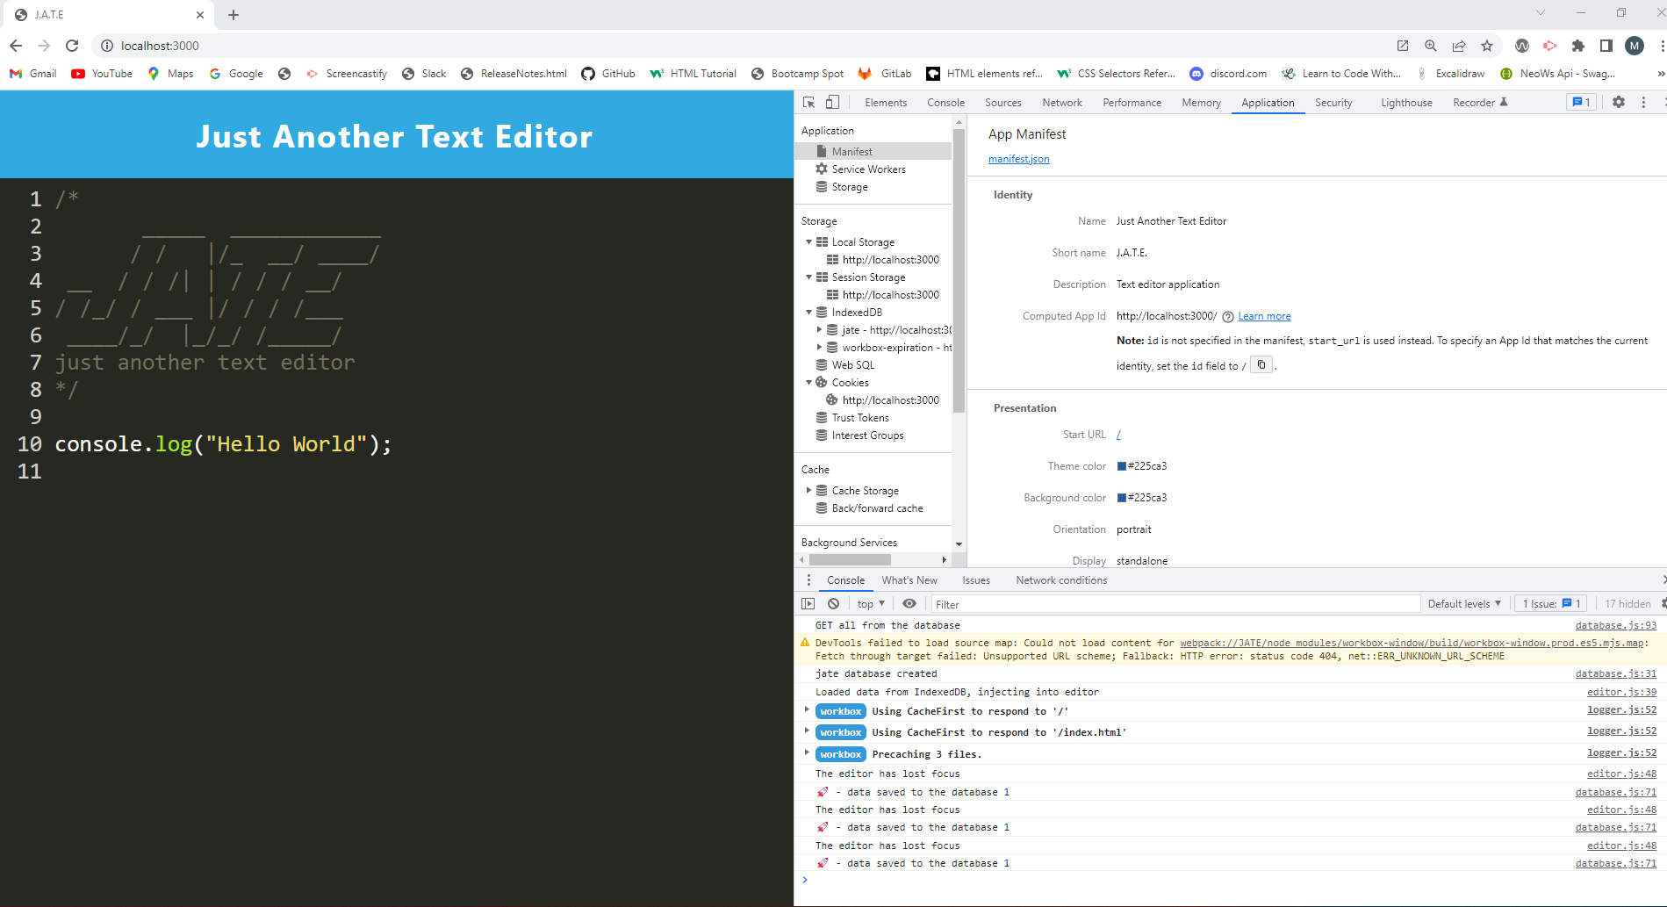Expand the first workbox CacheFirst log entry
This screenshot has width=1667, height=907.
tap(807, 709)
